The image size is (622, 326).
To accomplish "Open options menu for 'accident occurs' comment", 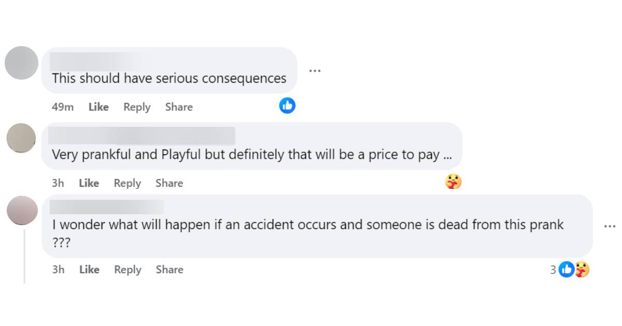I will 610,226.
